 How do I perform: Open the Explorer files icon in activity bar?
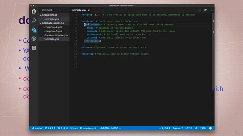34,11
